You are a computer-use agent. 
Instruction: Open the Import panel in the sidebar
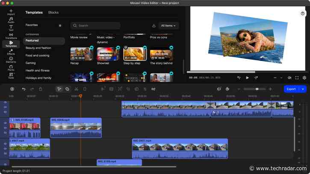11,12
